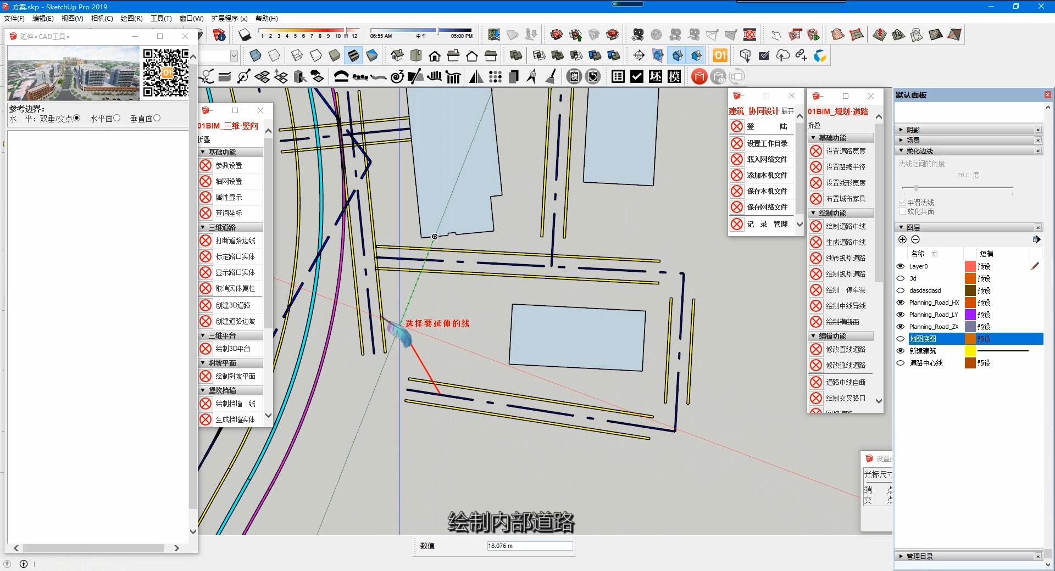Hide the Layer0 layer visibility
Viewport: 1055px width, 571px height.
tap(901, 266)
